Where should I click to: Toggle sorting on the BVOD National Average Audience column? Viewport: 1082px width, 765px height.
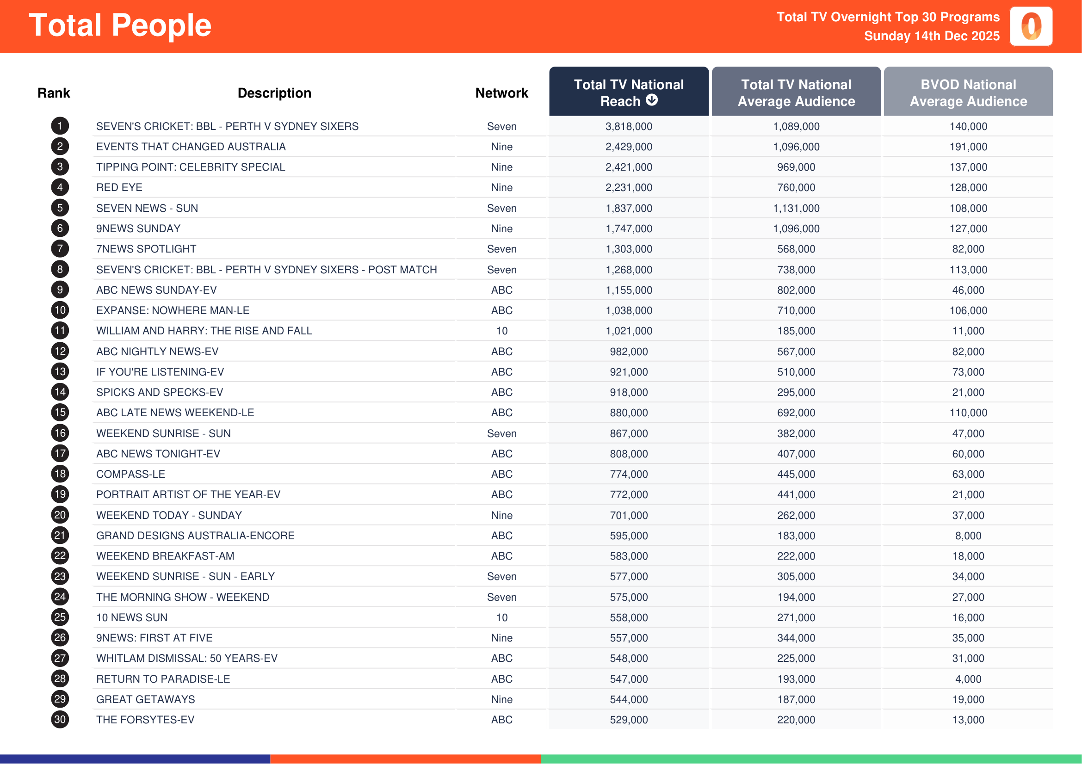(x=967, y=93)
